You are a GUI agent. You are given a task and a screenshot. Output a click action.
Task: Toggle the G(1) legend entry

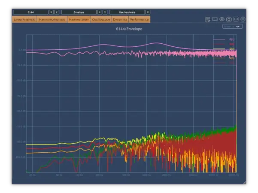pos(231,39)
